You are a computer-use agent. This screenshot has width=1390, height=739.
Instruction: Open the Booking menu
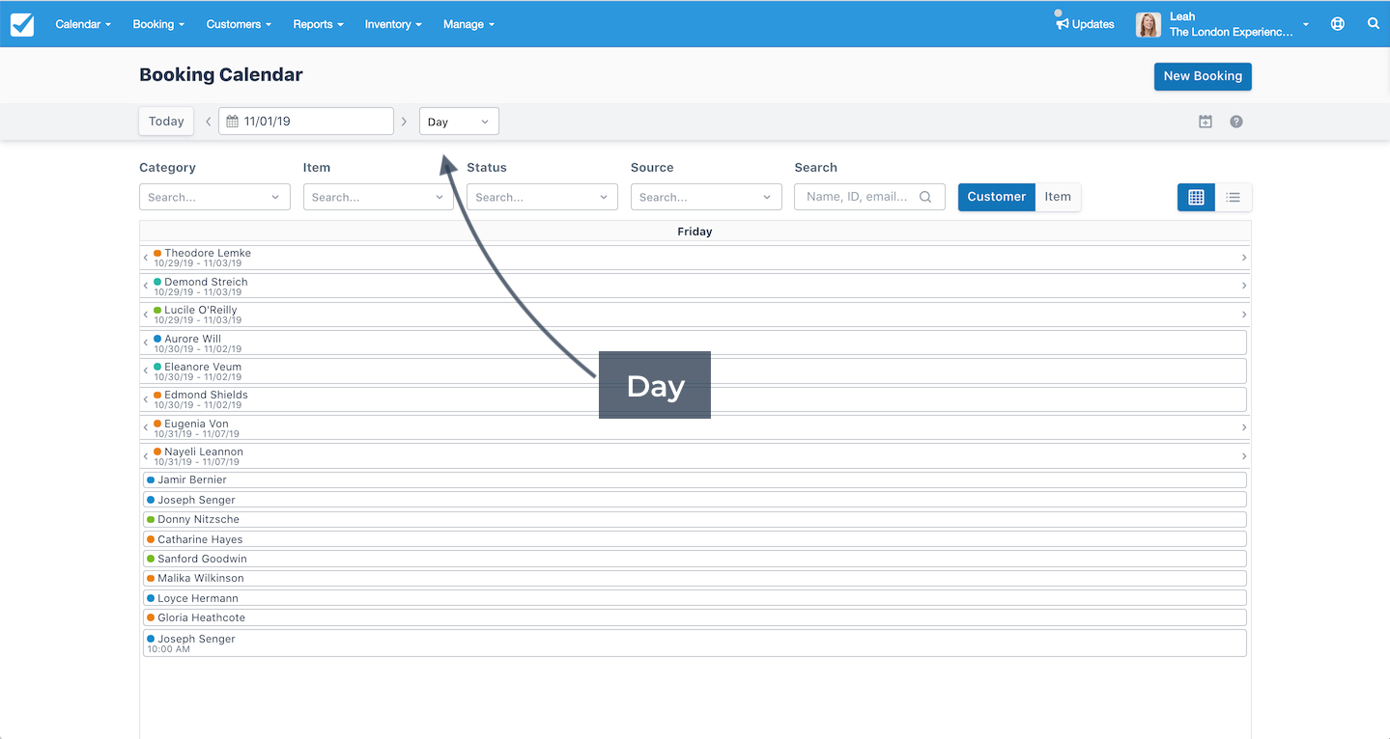click(x=158, y=24)
